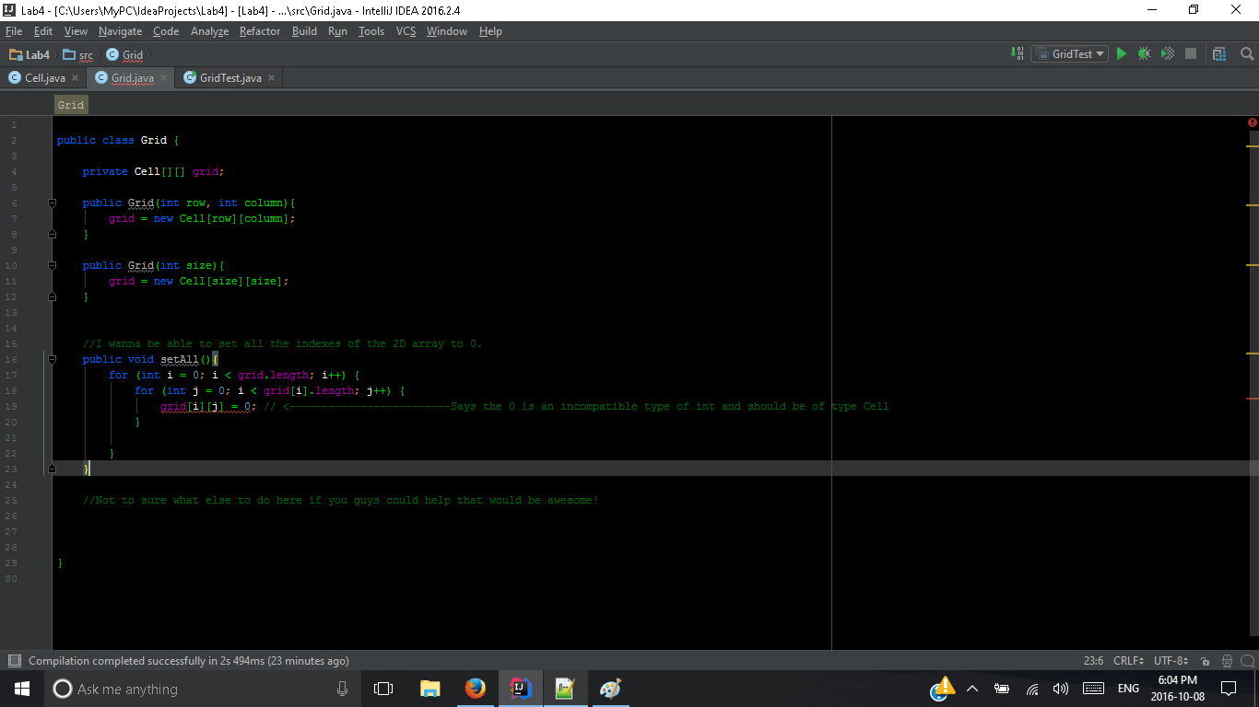Open the Windows Start menu
This screenshot has width=1259, height=707.
point(22,689)
